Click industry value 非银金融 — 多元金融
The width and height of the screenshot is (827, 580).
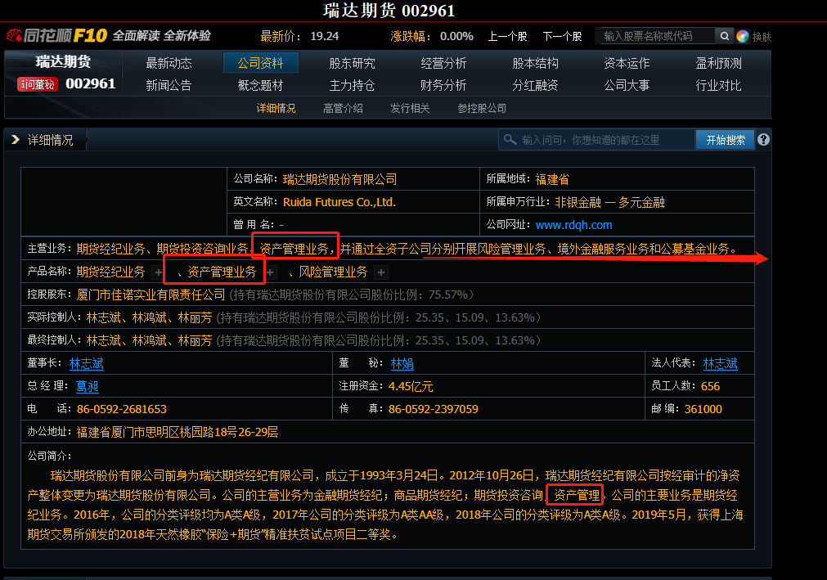(609, 202)
